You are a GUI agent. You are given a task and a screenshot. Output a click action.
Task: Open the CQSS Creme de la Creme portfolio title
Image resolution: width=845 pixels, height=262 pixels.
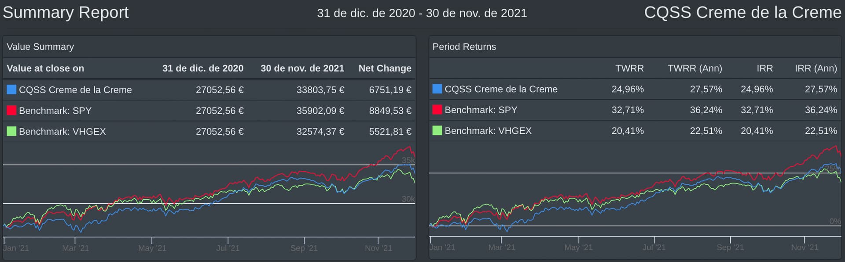tap(742, 12)
